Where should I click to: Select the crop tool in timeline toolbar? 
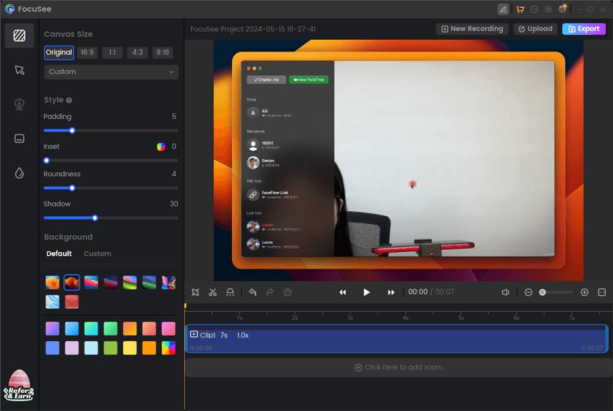[x=196, y=292]
